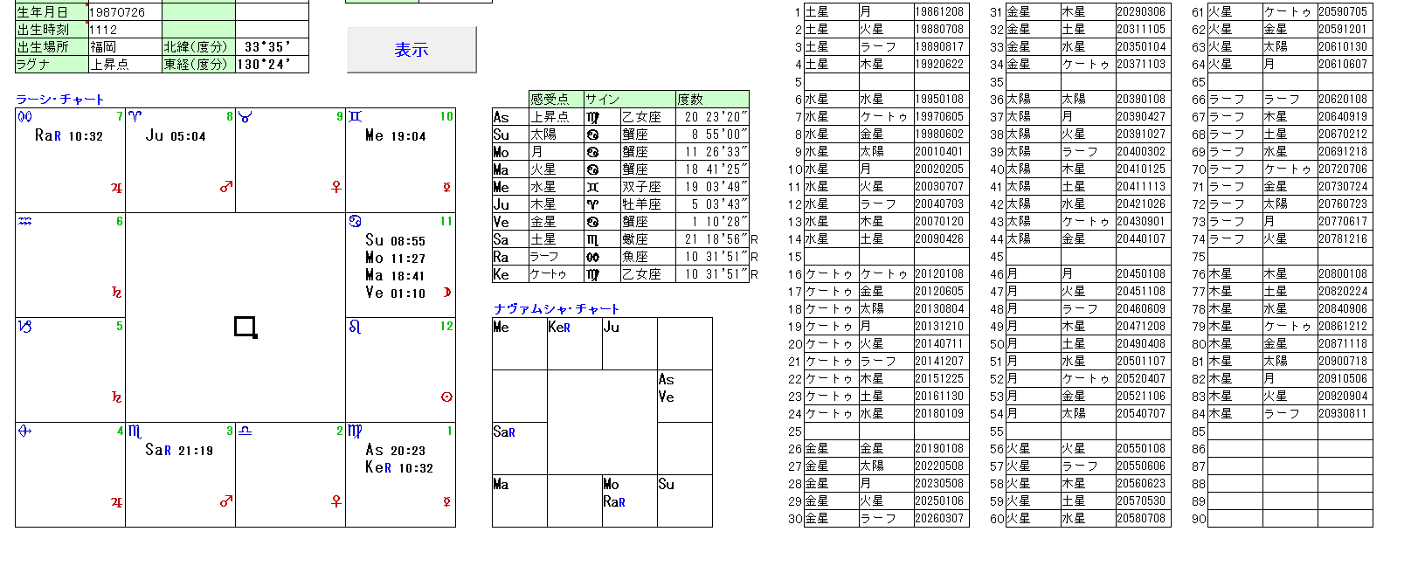Click the Aquarius sign icon in house 6
This screenshot has height=573, width=1418.
[25, 222]
